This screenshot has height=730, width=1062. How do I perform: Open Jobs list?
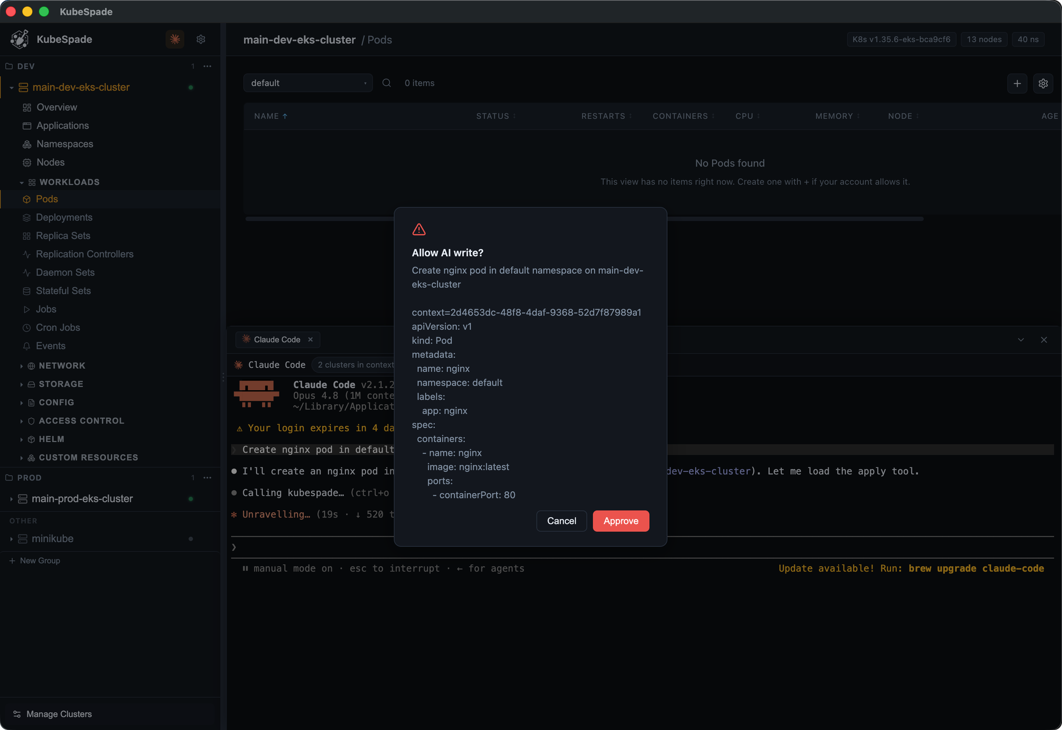[x=46, y=309]
